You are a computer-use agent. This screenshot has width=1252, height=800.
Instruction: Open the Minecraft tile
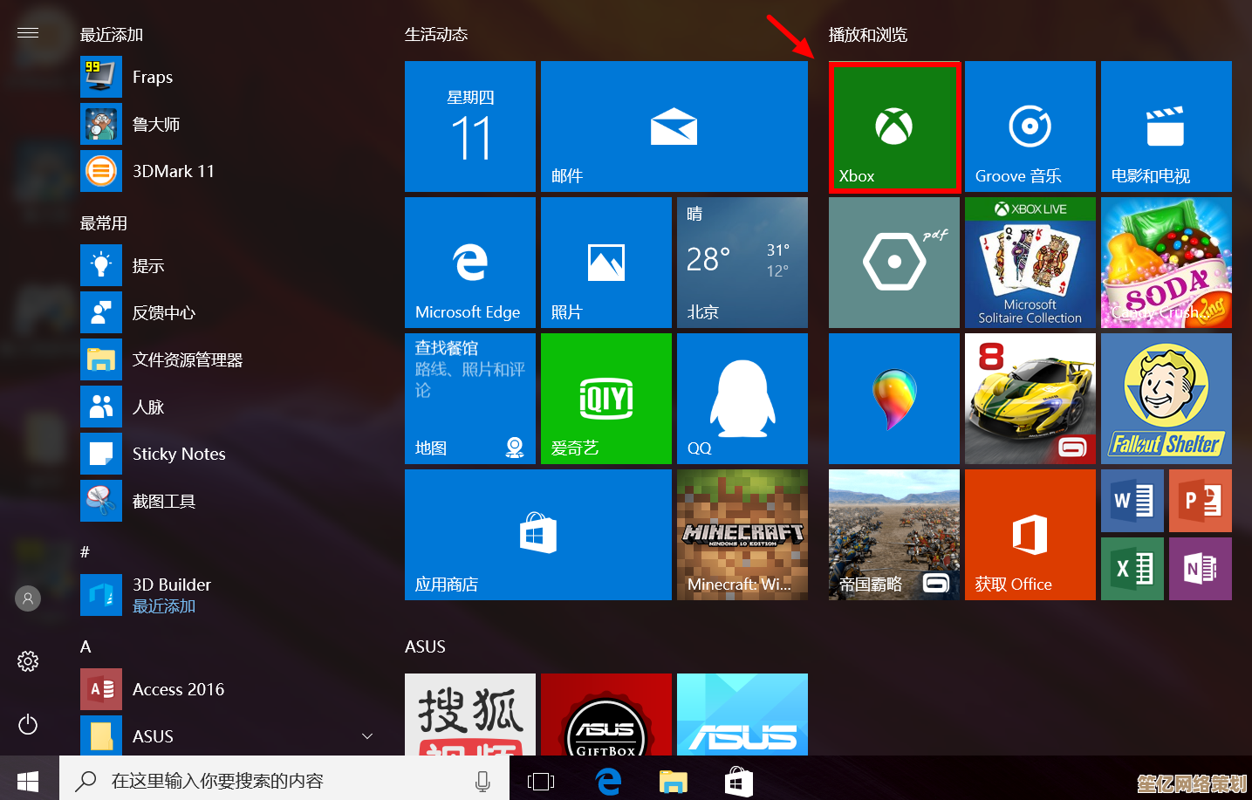click(742, 534)
